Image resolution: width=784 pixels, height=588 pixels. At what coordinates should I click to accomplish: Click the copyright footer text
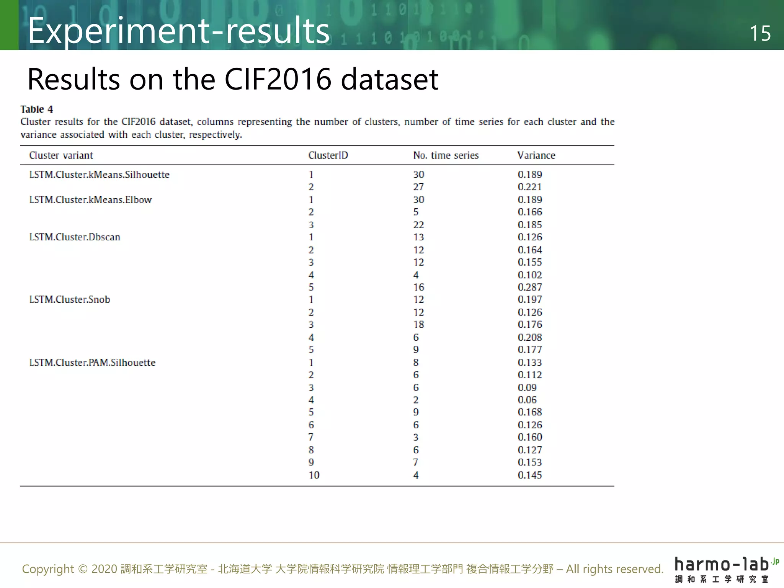click(343, 569)
